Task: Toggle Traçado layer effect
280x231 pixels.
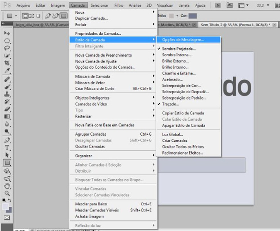Action: coord(189,104)
